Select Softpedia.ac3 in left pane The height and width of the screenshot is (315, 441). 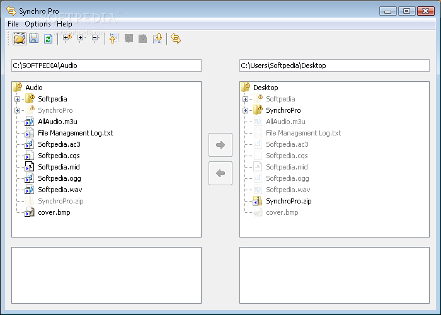[x=59, y=144]
